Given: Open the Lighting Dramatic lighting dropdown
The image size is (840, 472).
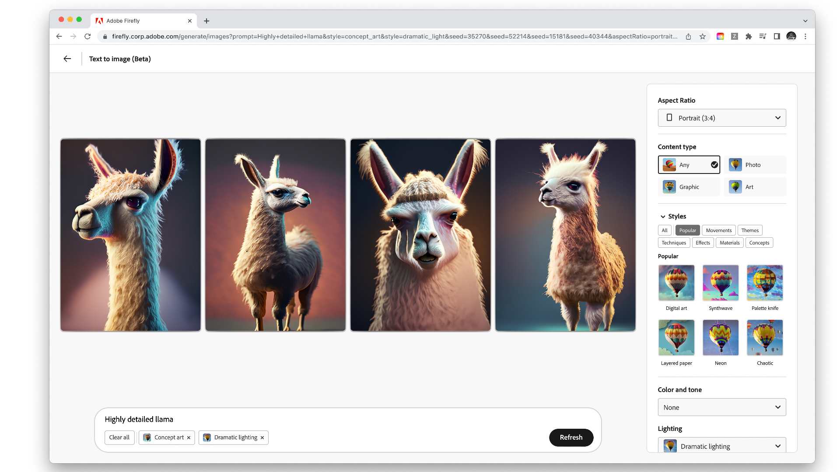Looking at the screenshot, I should 722,445.
